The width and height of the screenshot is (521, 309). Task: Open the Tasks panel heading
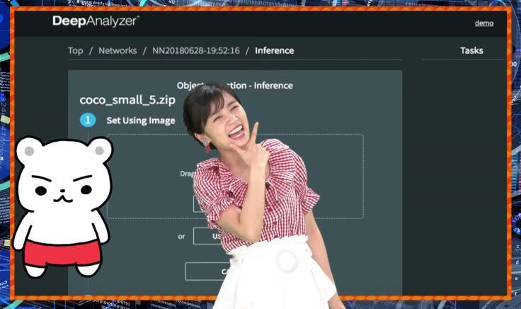[x=471, y=50]
